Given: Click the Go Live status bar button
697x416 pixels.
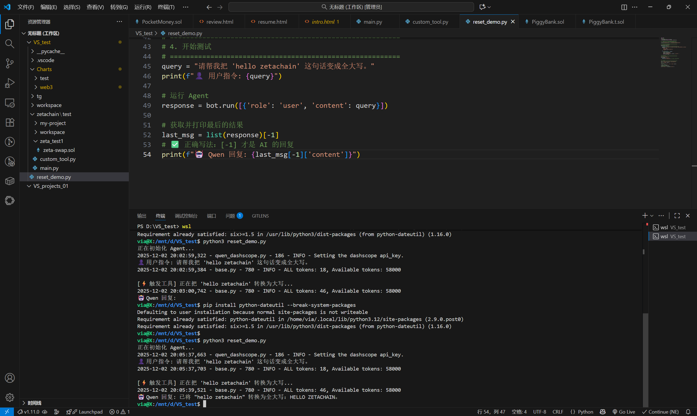Looking at the screenshot, I should point(624,412).
